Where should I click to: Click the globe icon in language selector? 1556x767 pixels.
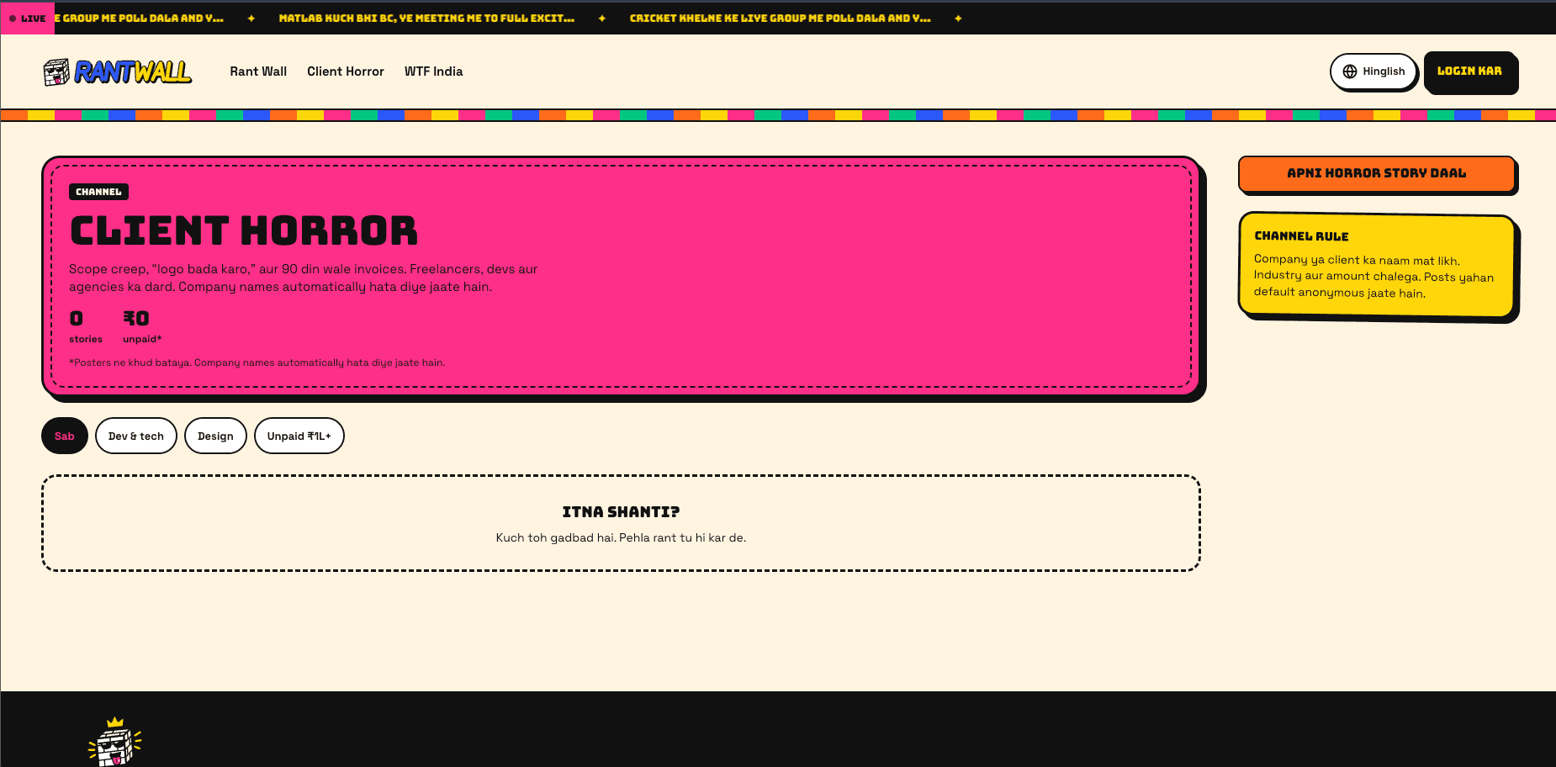[x=1350, y=71]
